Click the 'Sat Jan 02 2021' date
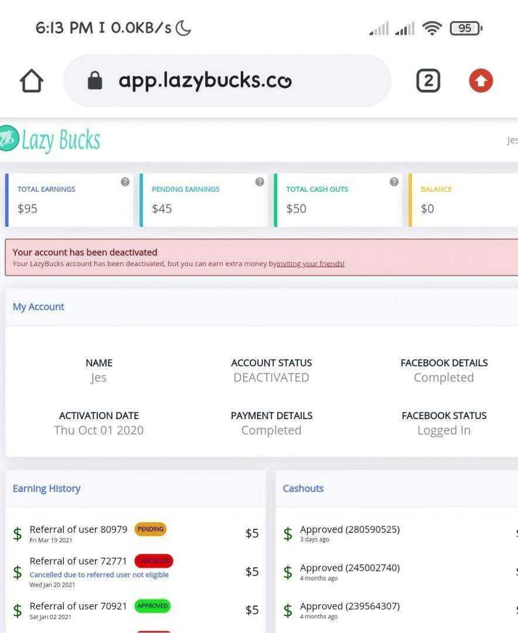The height and width of the screenshot is (633, 518). [x=50, y=617]
